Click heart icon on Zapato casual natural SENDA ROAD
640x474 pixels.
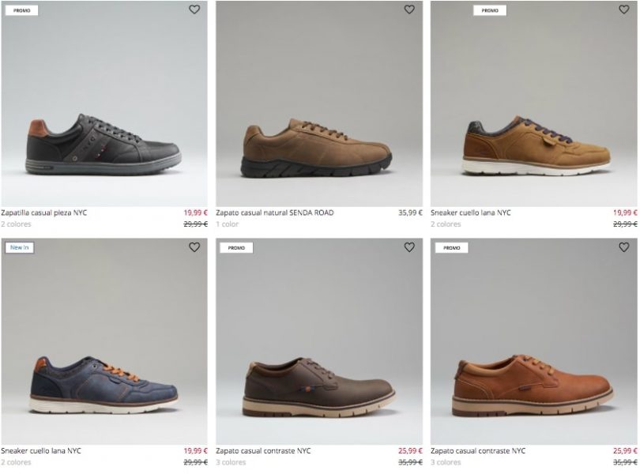[409, 9]
